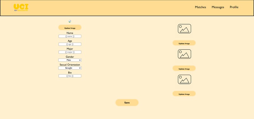254x119 pixels.
Task: Click the Save button
Action: [x=127, y=103]
